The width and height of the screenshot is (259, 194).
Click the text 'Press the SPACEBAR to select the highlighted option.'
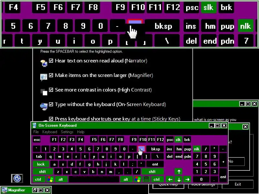pos(82,51)
